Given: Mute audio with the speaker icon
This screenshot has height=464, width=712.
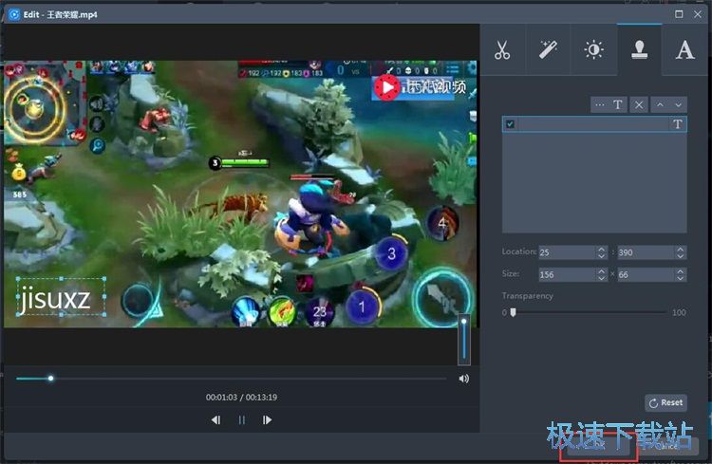Looking at the screenshot, I should (463, 379).
